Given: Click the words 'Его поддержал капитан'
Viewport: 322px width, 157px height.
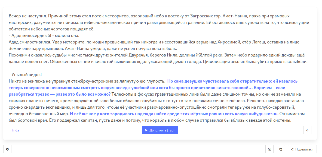Looking at the screenshot, I should tap(68, 120).
